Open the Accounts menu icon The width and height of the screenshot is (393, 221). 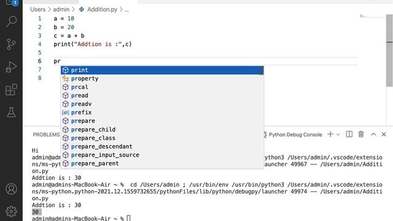coord(11,189)
